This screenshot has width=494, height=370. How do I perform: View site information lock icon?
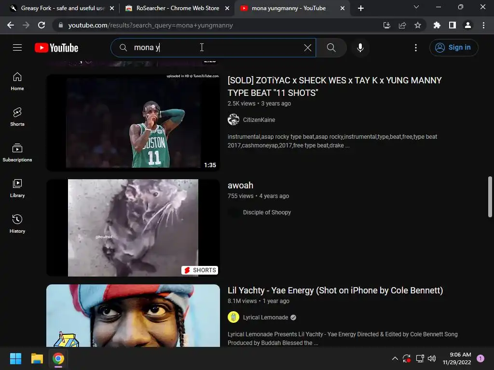(61, 25)
